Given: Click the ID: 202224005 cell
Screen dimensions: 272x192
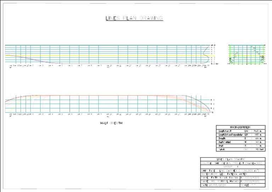Looking at the screenshot, I should [x=253, y=178].
